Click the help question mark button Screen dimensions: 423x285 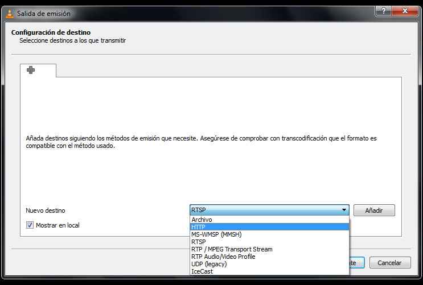pos(383,11)
